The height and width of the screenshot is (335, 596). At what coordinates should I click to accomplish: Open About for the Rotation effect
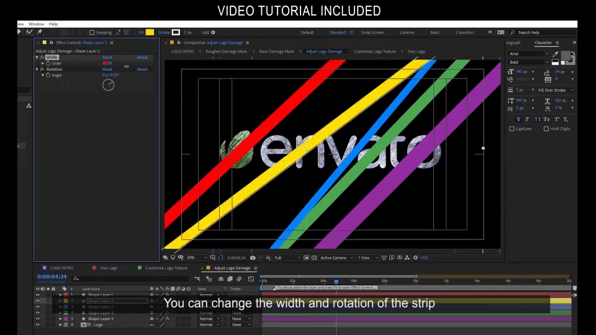[143, 69]
